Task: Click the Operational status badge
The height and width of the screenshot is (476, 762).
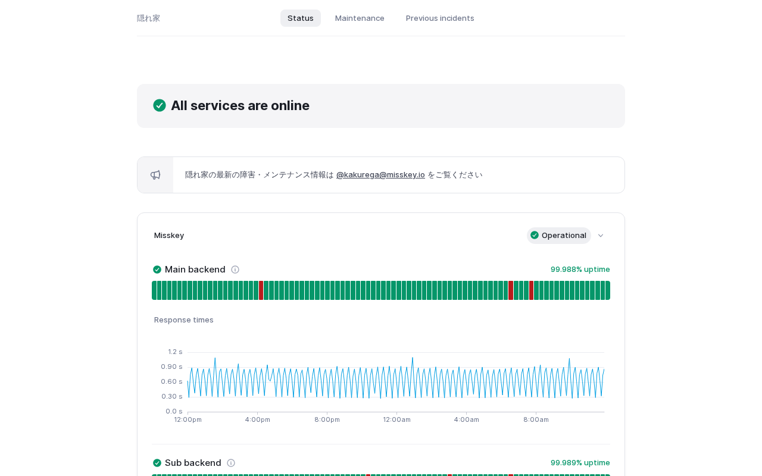Action: 559,236
